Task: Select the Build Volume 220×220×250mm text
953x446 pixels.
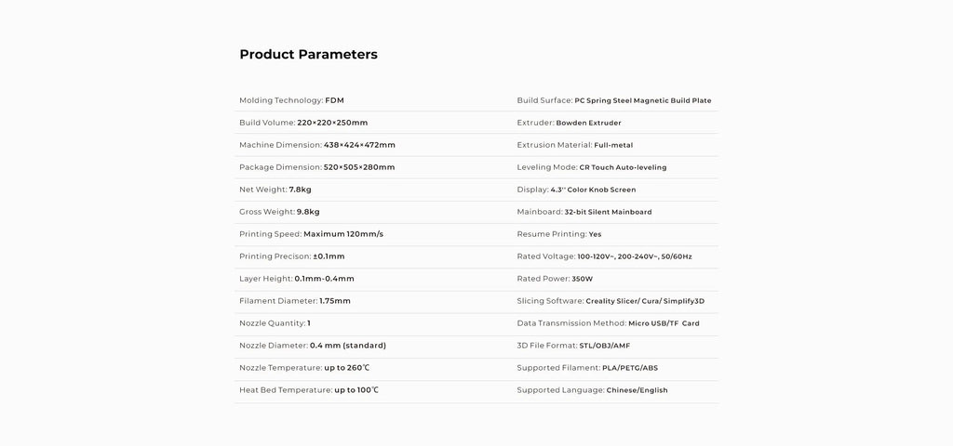Action: 303,123
